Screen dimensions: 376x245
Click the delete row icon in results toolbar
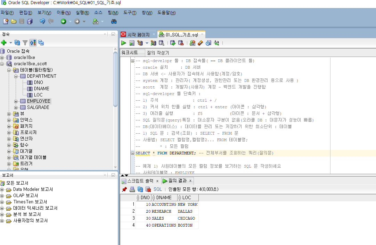(148, 189)
